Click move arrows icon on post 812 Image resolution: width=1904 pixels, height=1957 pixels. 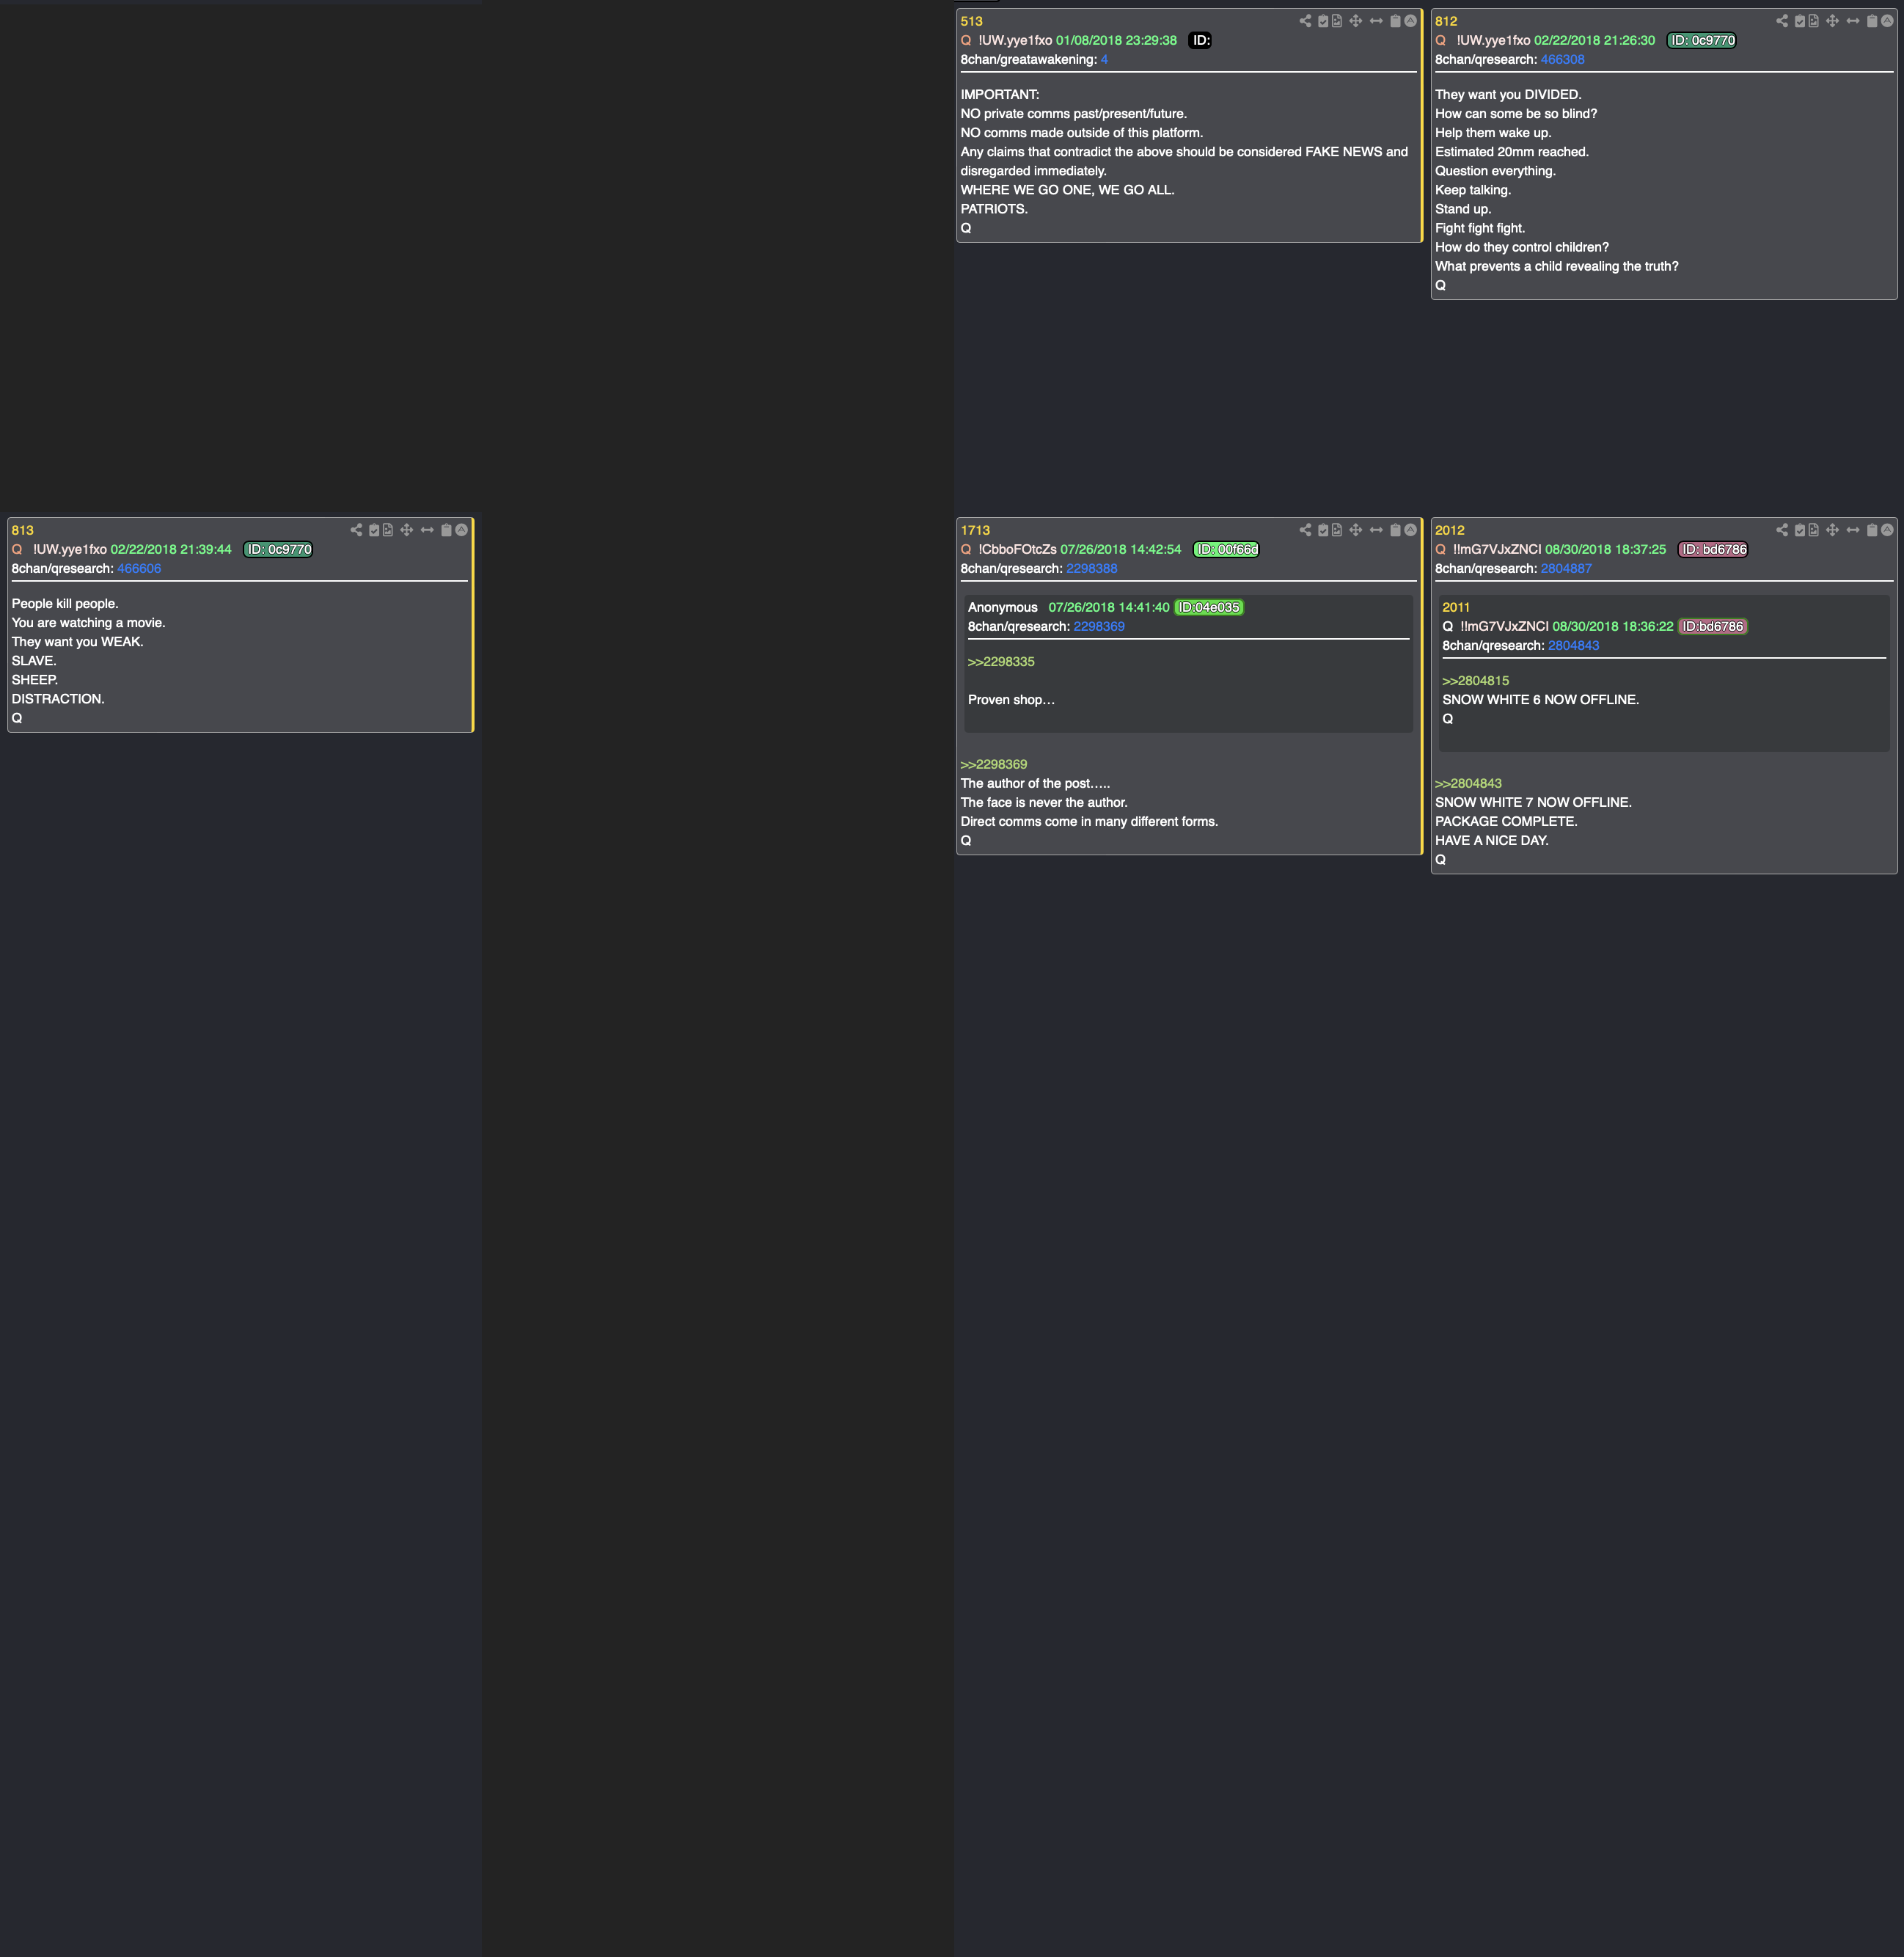pyautogui.click(x=1833, y=21)
